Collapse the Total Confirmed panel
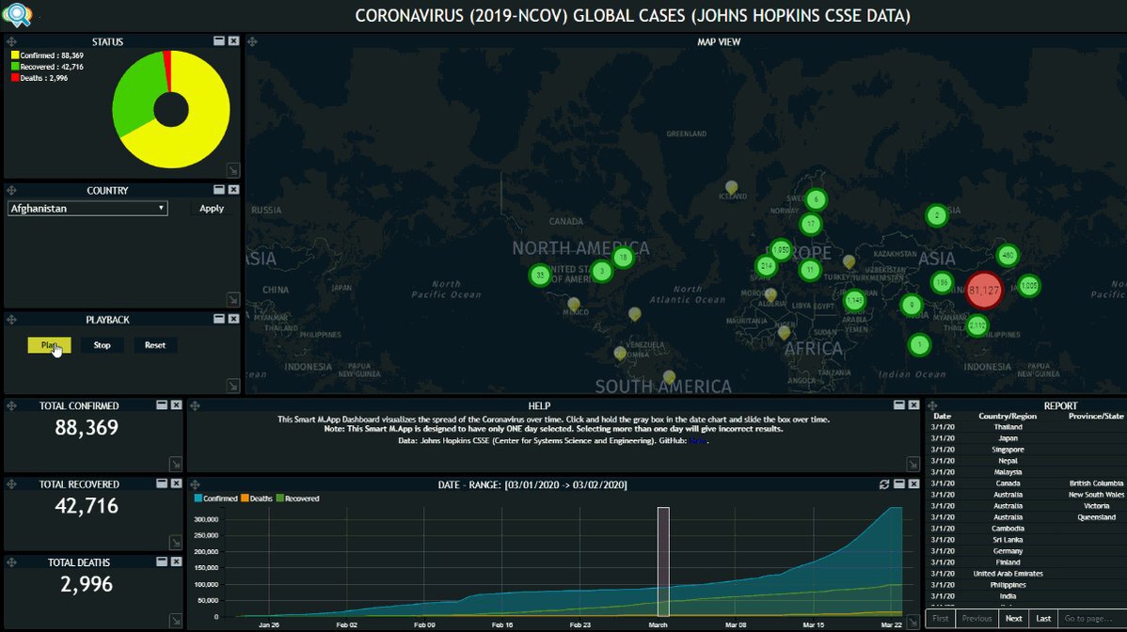Screen dimensions: 1127x632 [x=161, y=405]
